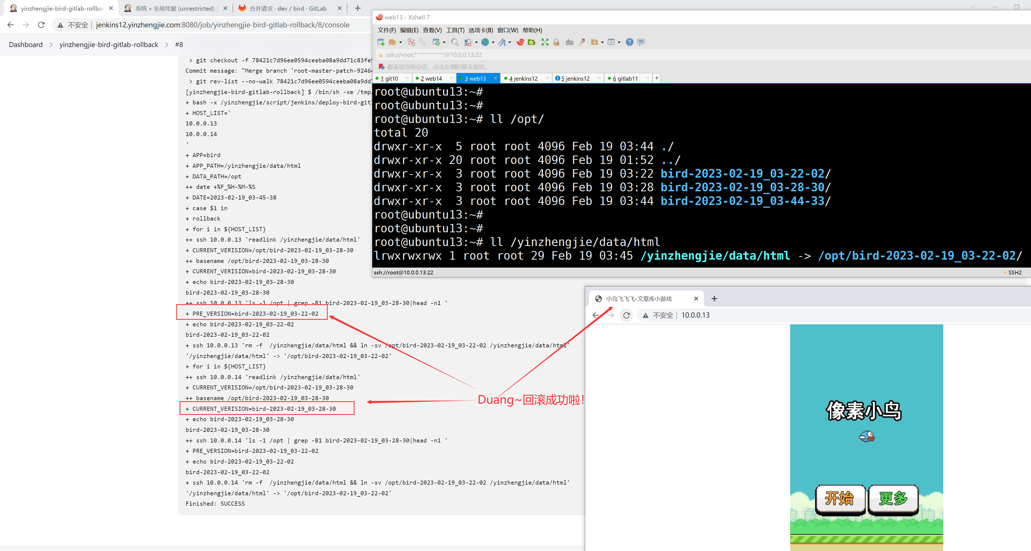Click the 10.0.0.13 browser address field

click(695, 315)
